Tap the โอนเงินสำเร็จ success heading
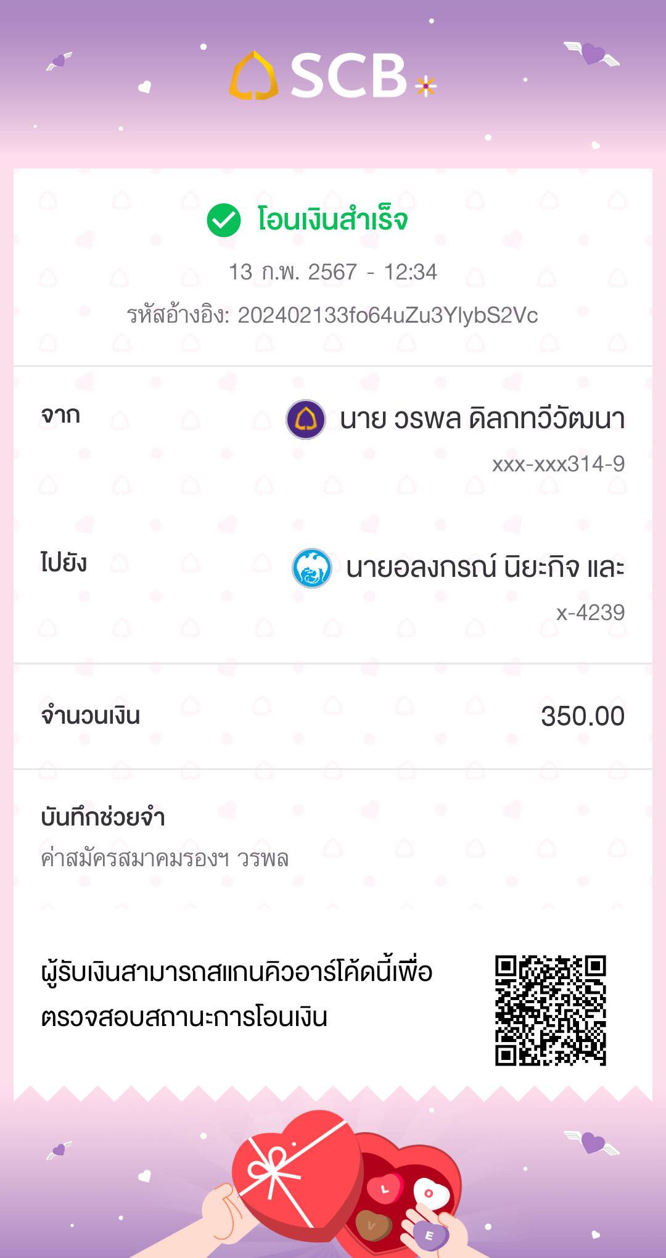The width and height of the screenshot is (666, 1258). click(332, 220)
